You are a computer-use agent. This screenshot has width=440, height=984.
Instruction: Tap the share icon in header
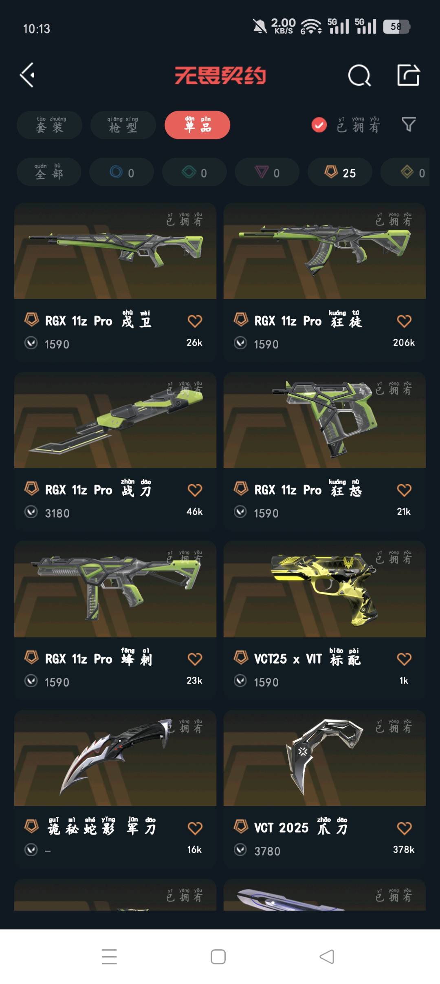[x=408, y=75]
